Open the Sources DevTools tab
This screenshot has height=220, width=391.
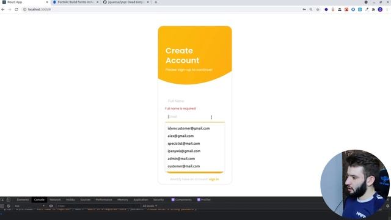coord(86,200)
